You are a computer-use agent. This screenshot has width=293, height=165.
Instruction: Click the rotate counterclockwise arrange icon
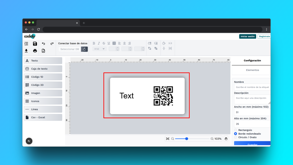[x=150, y=43]
